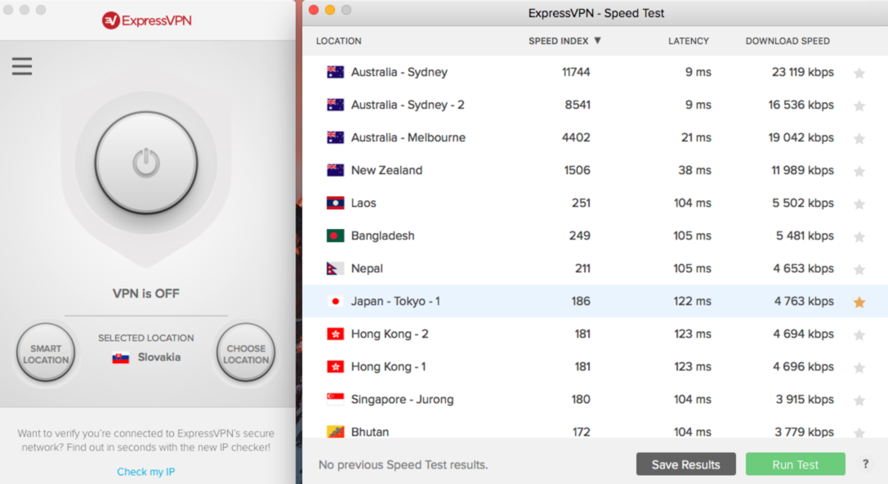Star the Laos location

click(859, 204)
